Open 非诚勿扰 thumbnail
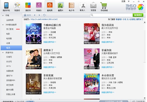This screenshot has width=147, height=102. (x=92, y=59)
